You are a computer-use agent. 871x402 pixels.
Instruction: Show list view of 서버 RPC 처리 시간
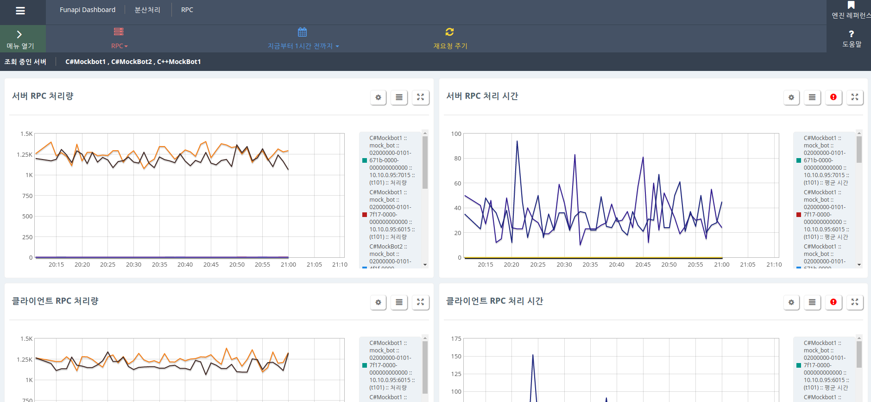tap(812, 97)
